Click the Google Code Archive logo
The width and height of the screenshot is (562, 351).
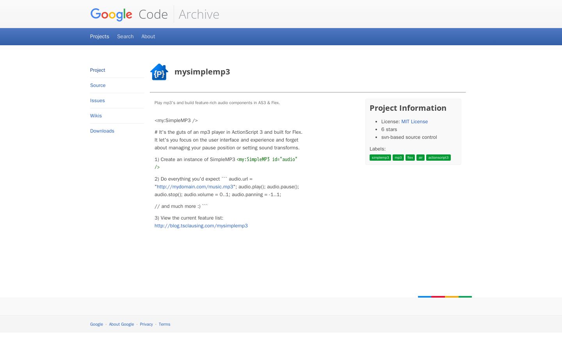click(x=155, y=14)
